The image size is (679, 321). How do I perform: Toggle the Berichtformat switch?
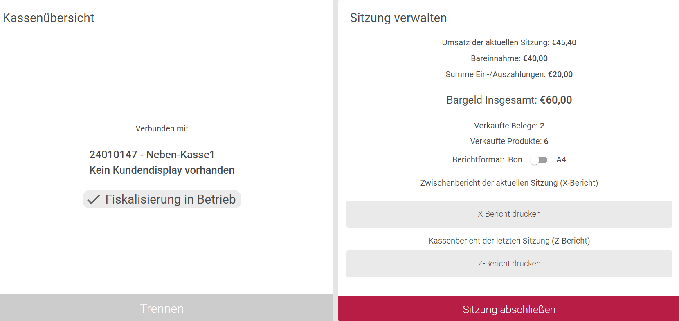tap(539, 160)
